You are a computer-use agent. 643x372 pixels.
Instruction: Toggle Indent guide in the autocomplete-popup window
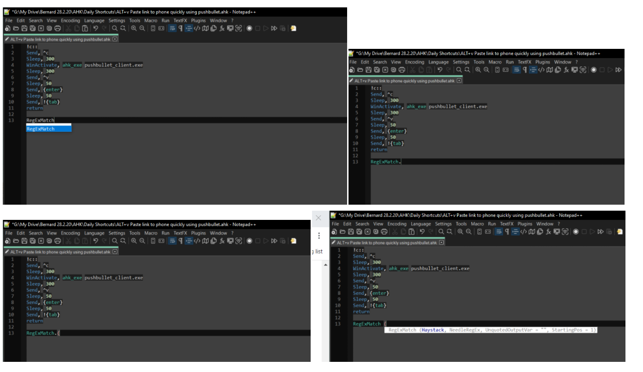[188, 28]
